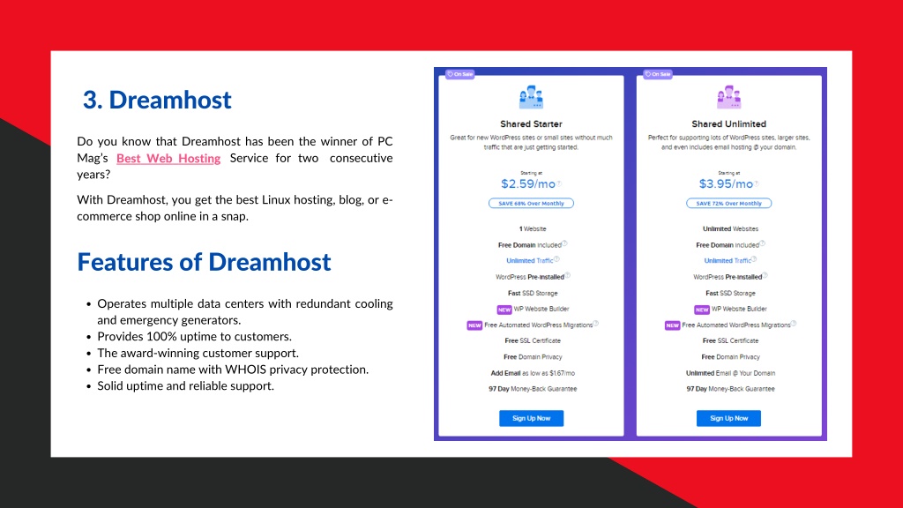Click Sign Up Now under Shared Unlimited

(728, 418)
